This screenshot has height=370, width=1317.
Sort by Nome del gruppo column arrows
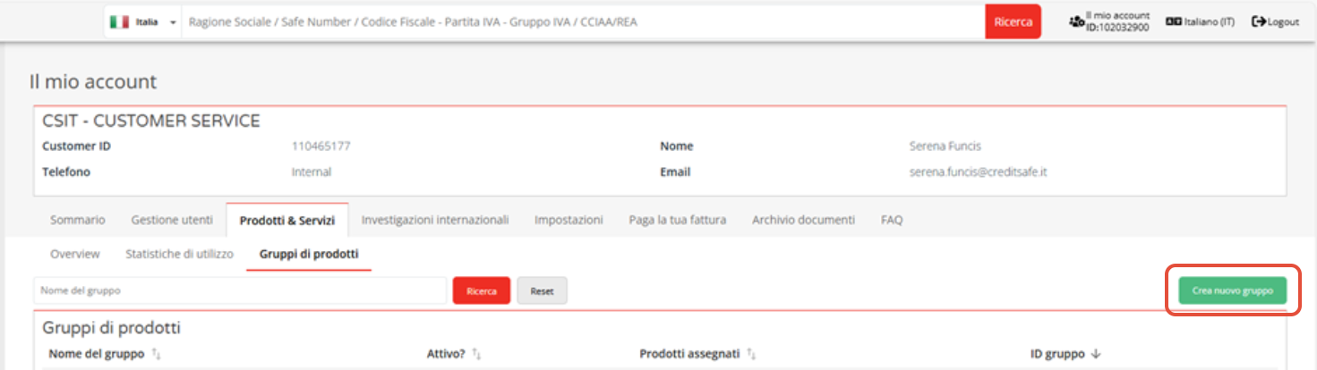(x=156, y=355)
